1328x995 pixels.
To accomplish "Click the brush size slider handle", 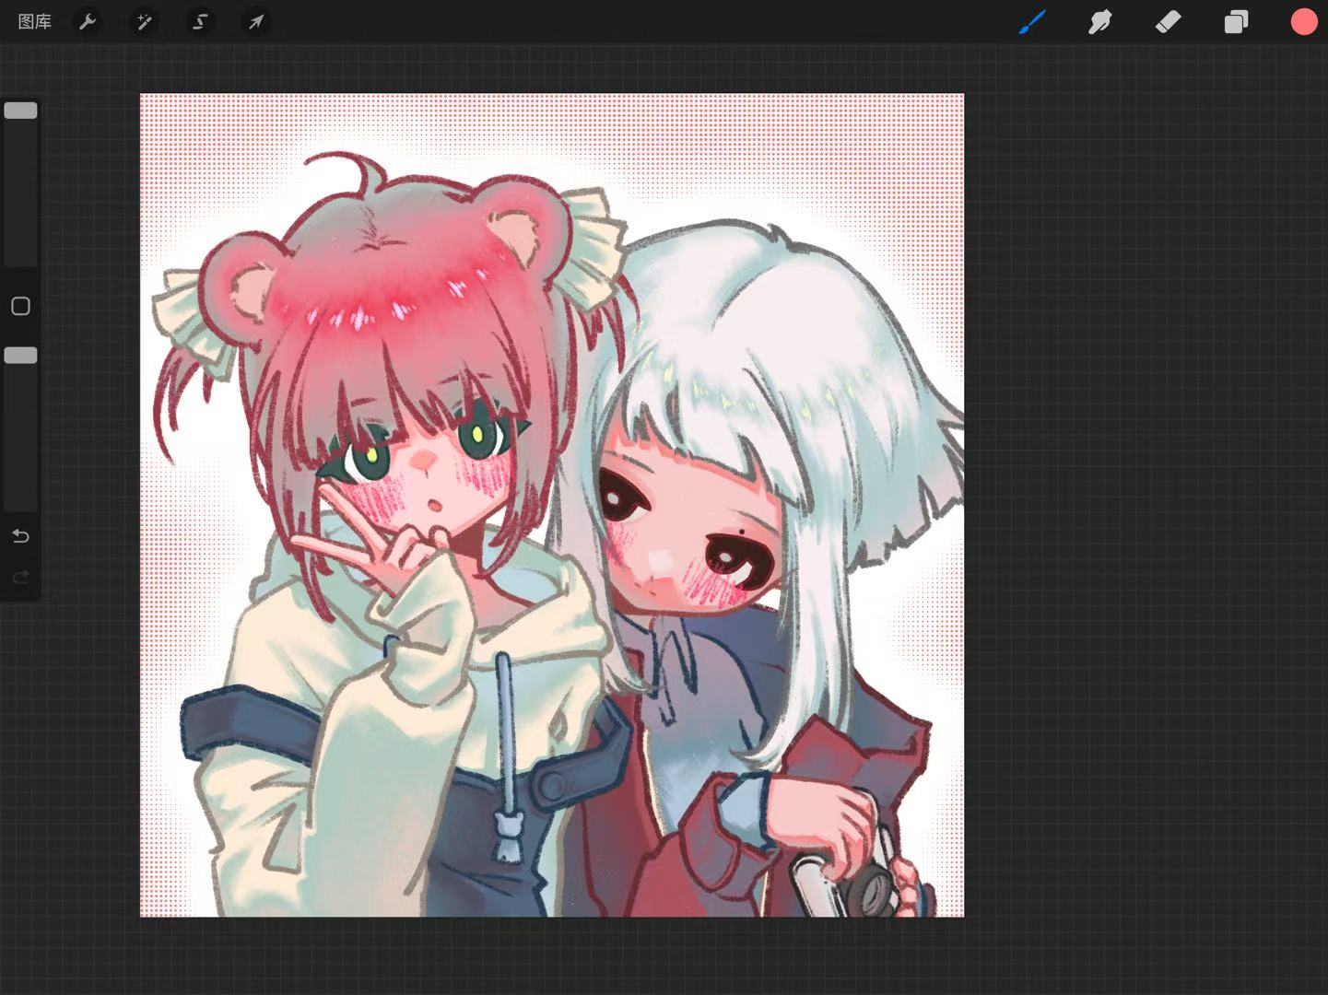I will [20, 111].
